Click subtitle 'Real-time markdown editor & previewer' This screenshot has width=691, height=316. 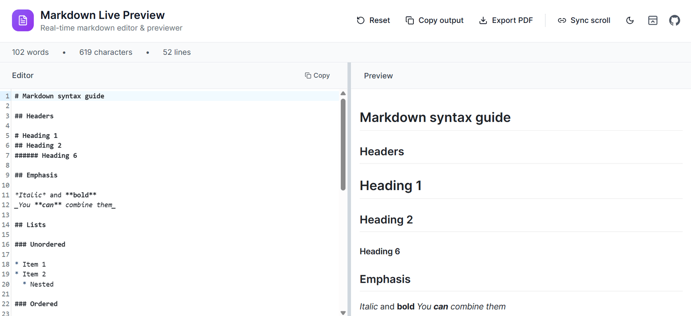111,28
